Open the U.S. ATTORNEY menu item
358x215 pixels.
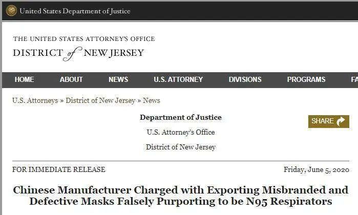178,79
